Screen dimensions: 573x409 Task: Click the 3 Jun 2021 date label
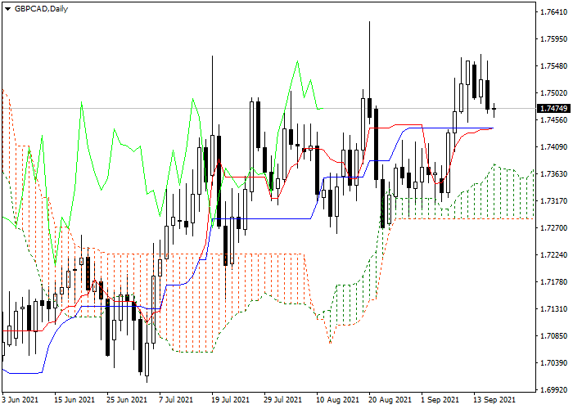pos(20,400)
